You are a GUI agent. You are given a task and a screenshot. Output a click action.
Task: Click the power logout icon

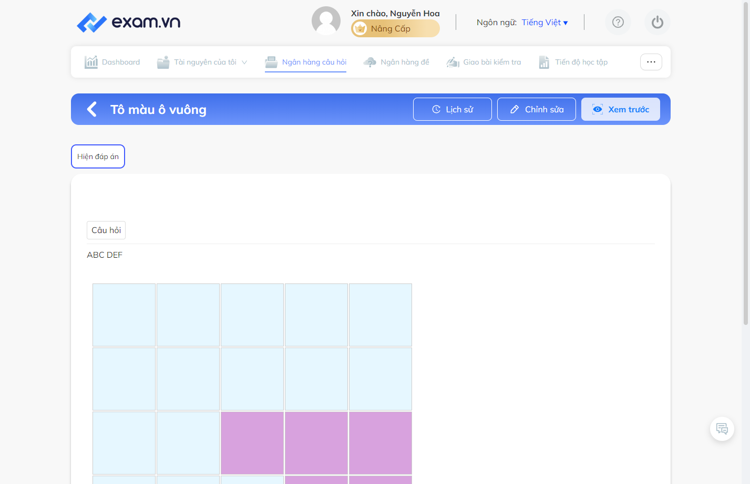[657, 22]
